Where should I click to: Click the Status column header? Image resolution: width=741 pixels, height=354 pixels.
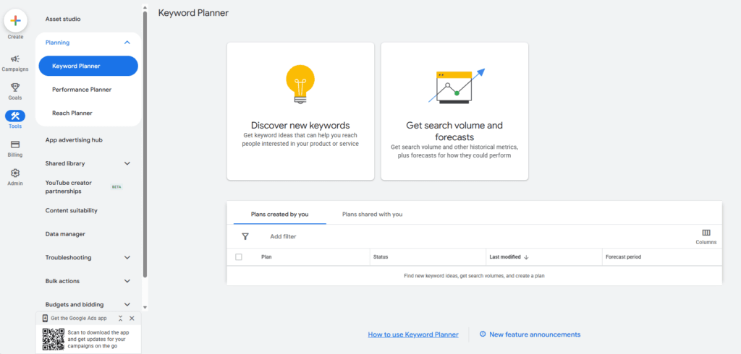(x=381, y=257)
